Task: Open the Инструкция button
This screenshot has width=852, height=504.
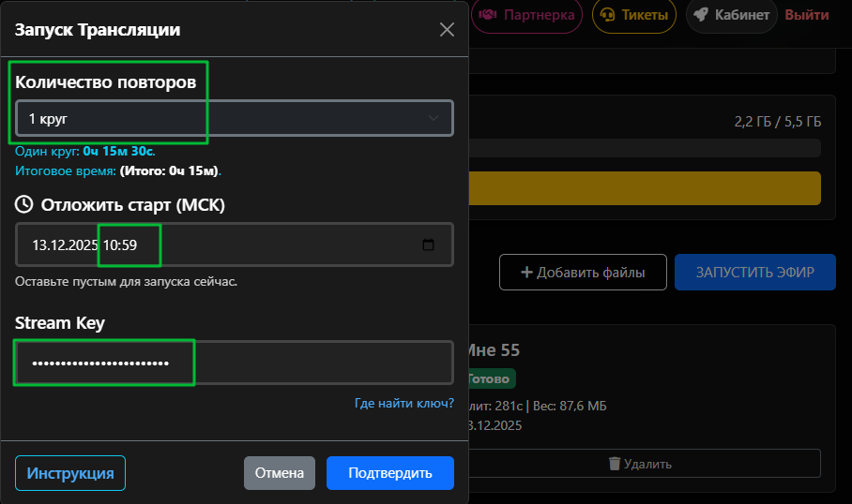Action: coord(70,473)
